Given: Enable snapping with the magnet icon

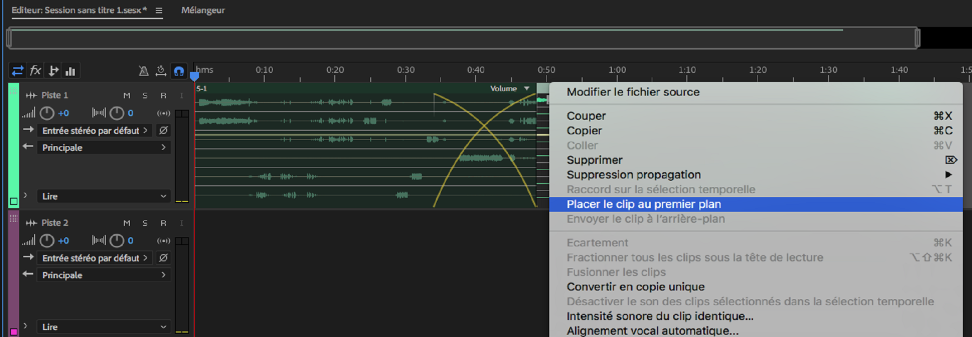Looking at the screenshot, I should (x=179, y=70).
